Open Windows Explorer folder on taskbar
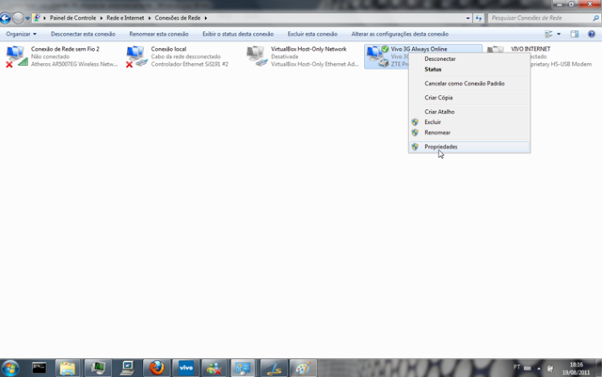The height and width of the screenshot is (377, 602). tap(68, 369)
